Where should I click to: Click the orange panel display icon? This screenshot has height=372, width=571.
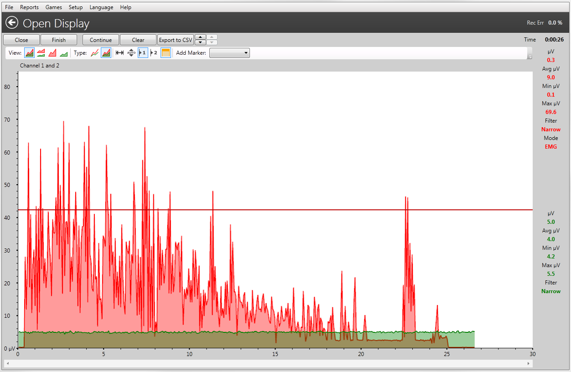click(166, 53)
